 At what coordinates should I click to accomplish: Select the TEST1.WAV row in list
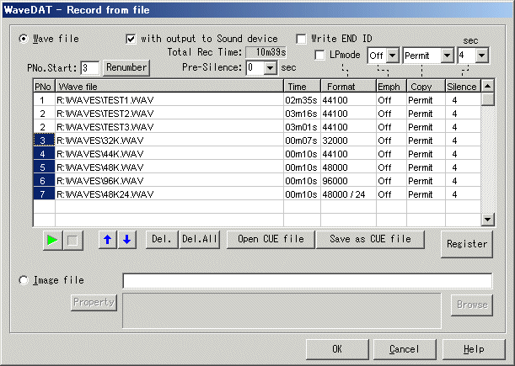pyautogui.click(x=169, y=100)
